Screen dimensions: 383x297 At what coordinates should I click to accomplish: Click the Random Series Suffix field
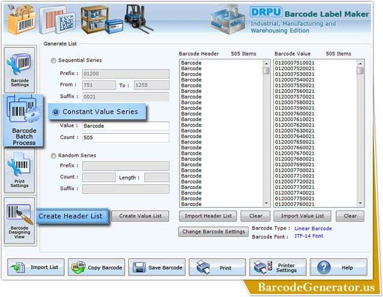125,189
